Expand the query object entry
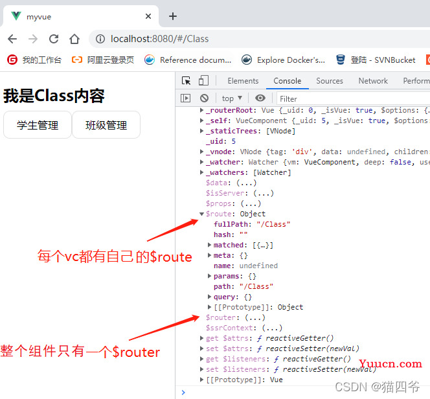The width and height of the screenshot is (430, 399). click(x=210, y=297)
